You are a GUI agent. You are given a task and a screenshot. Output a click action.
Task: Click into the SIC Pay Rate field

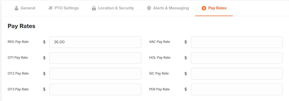pyautogui.click(x=237, y=73)
